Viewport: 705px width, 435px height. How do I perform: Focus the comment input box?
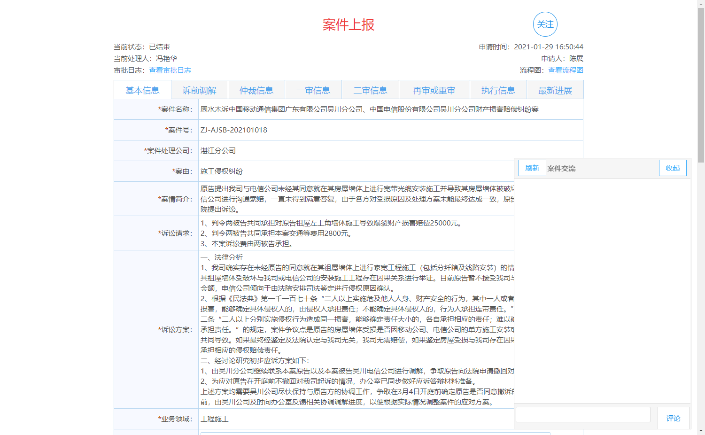coord(583,415)
